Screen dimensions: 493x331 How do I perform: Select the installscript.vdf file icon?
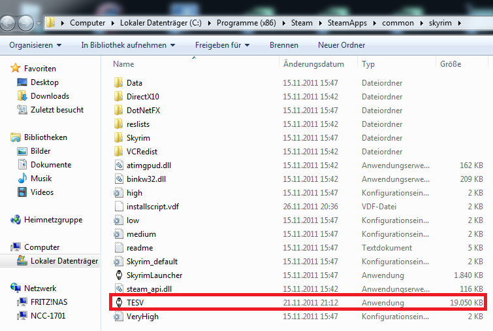tap(119, 207)
